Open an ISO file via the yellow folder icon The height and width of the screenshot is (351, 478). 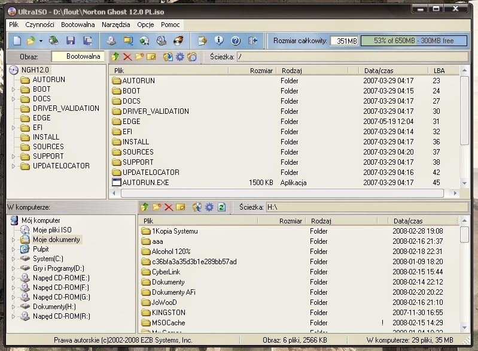31,41
